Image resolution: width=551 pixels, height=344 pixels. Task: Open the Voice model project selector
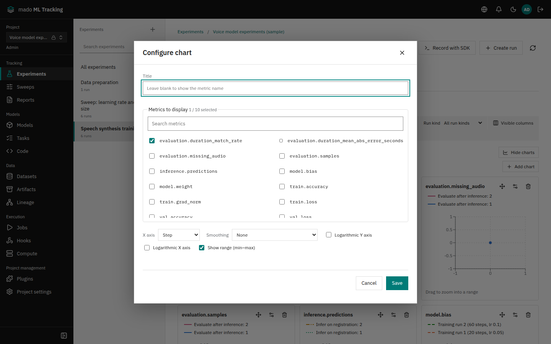(36, 37)
